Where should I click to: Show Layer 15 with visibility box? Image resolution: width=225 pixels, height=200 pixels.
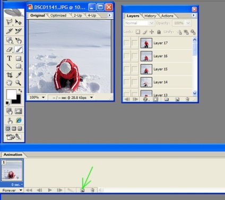(x=127, y=69)
